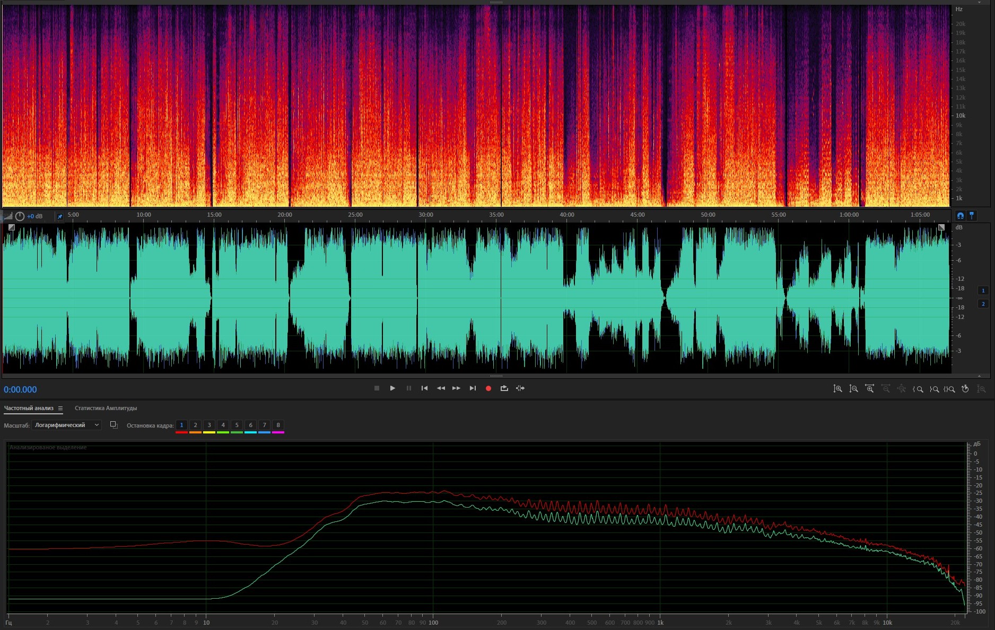Switch to Статистика Амплитуды tab

click(x=106, y=408)
